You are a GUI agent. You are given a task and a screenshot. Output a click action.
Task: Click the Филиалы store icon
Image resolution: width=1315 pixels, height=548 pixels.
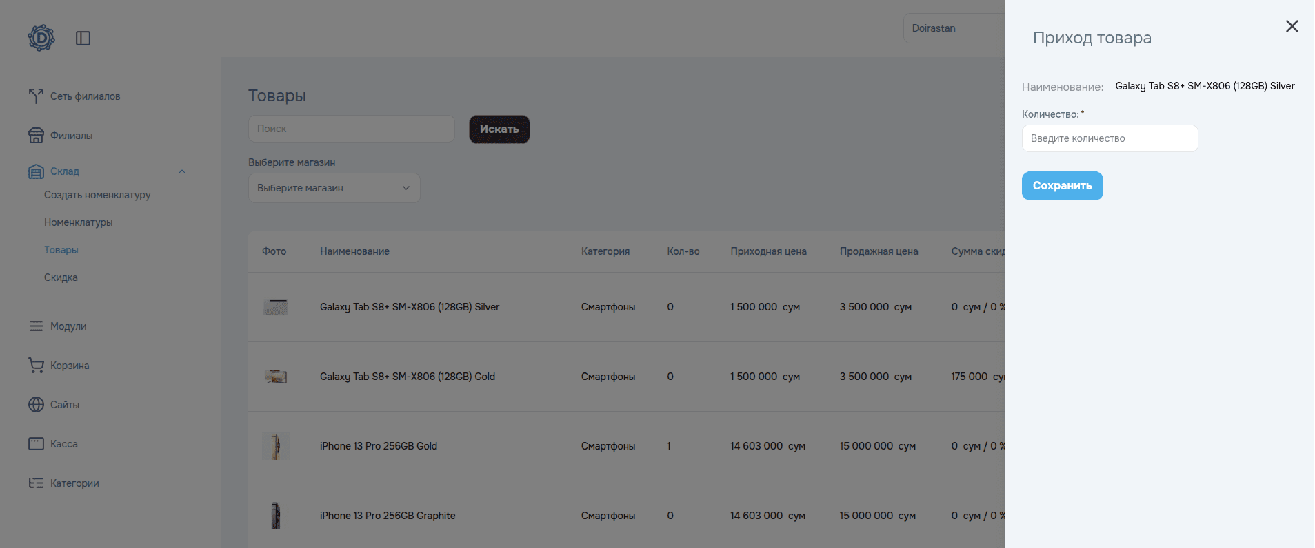pos(36,136)
